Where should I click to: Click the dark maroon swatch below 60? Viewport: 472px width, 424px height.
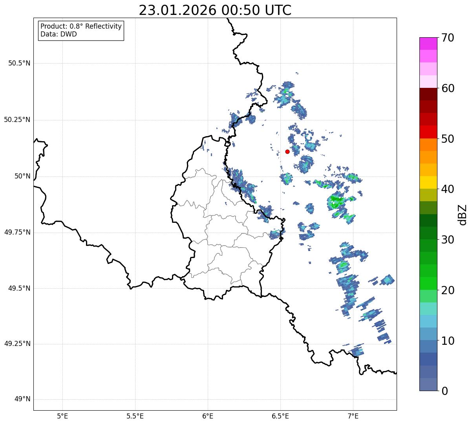pyautogui.click(x=428, y=94)
